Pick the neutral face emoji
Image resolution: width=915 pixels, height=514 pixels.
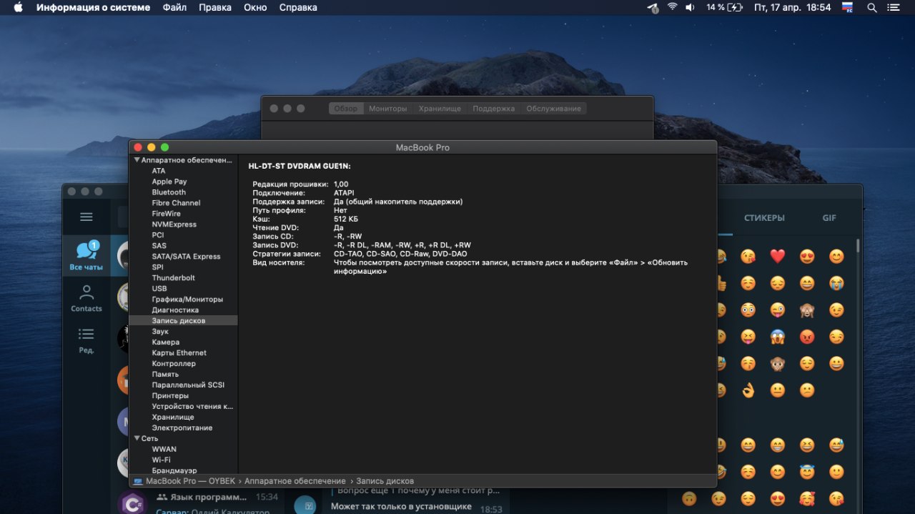click(x=778, y=390)
